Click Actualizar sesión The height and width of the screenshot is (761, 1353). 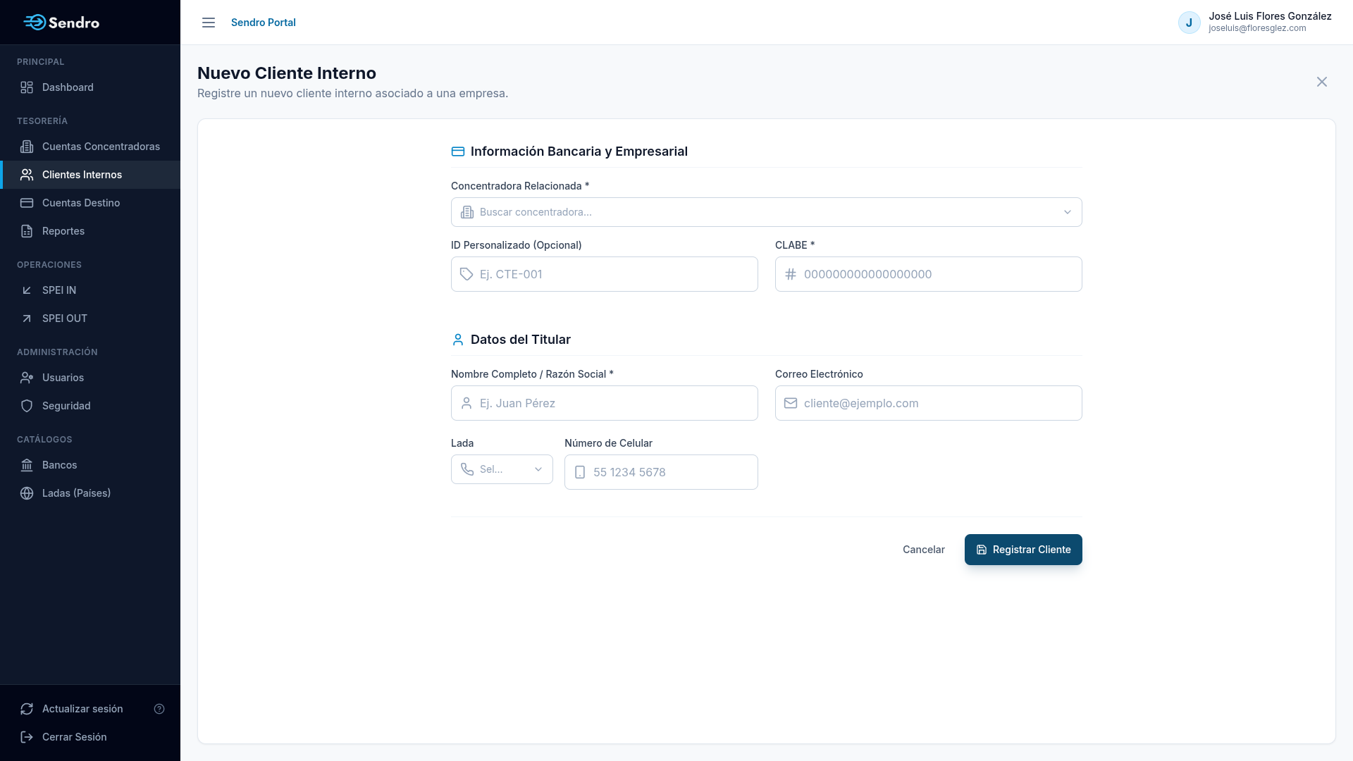pyautogui.click(x=82, y=709)
